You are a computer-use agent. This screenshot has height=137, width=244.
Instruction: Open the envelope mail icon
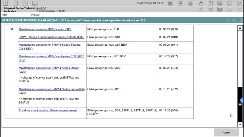(x=220, y=9)
